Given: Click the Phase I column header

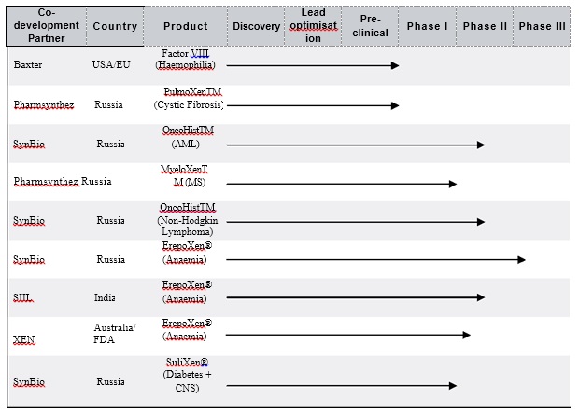Looking at the screenshot, I should [x=428, y=26].
